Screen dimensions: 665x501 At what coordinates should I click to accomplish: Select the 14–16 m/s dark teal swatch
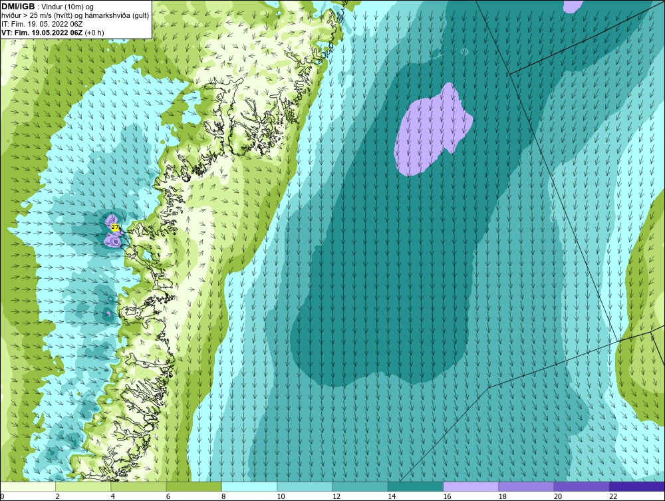416,486
